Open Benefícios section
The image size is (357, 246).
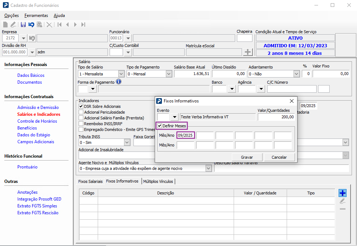tap(27, 128)
